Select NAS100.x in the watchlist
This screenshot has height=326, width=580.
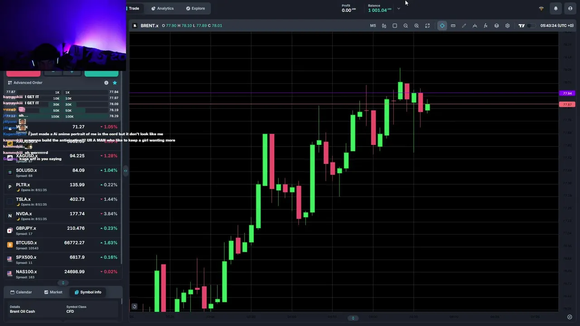point(63,274)
